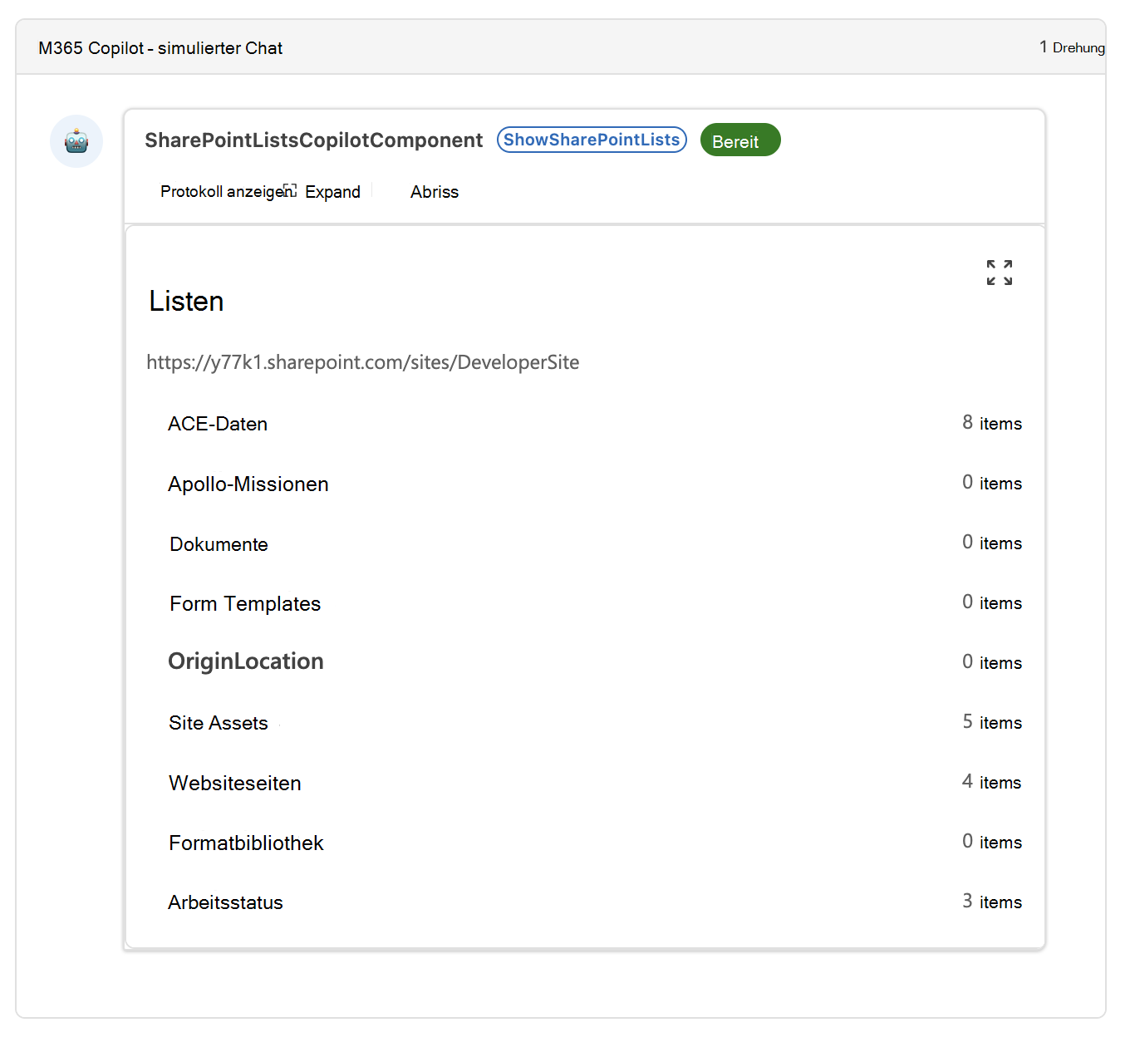Open the DeveloperSite SharePoint URL

pyautogui.click(x=363, y=362)
